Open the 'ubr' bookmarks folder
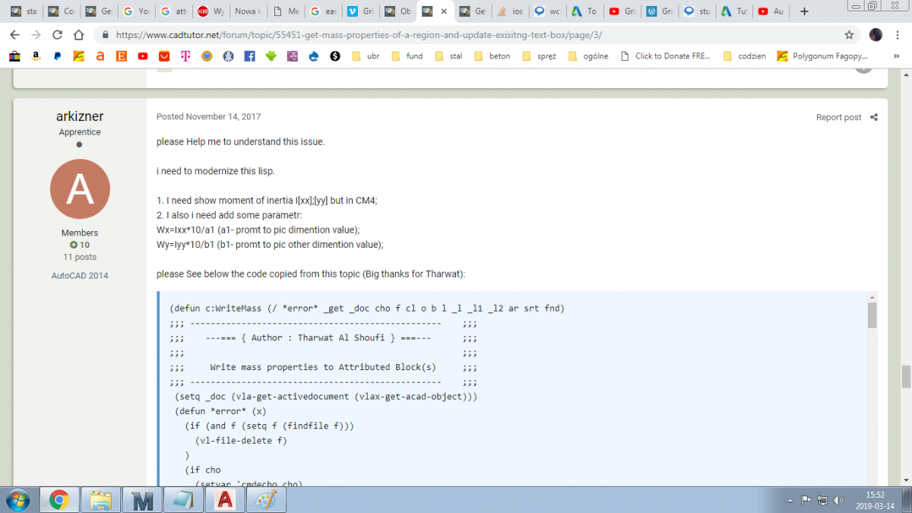 click(x=365, y=56)
